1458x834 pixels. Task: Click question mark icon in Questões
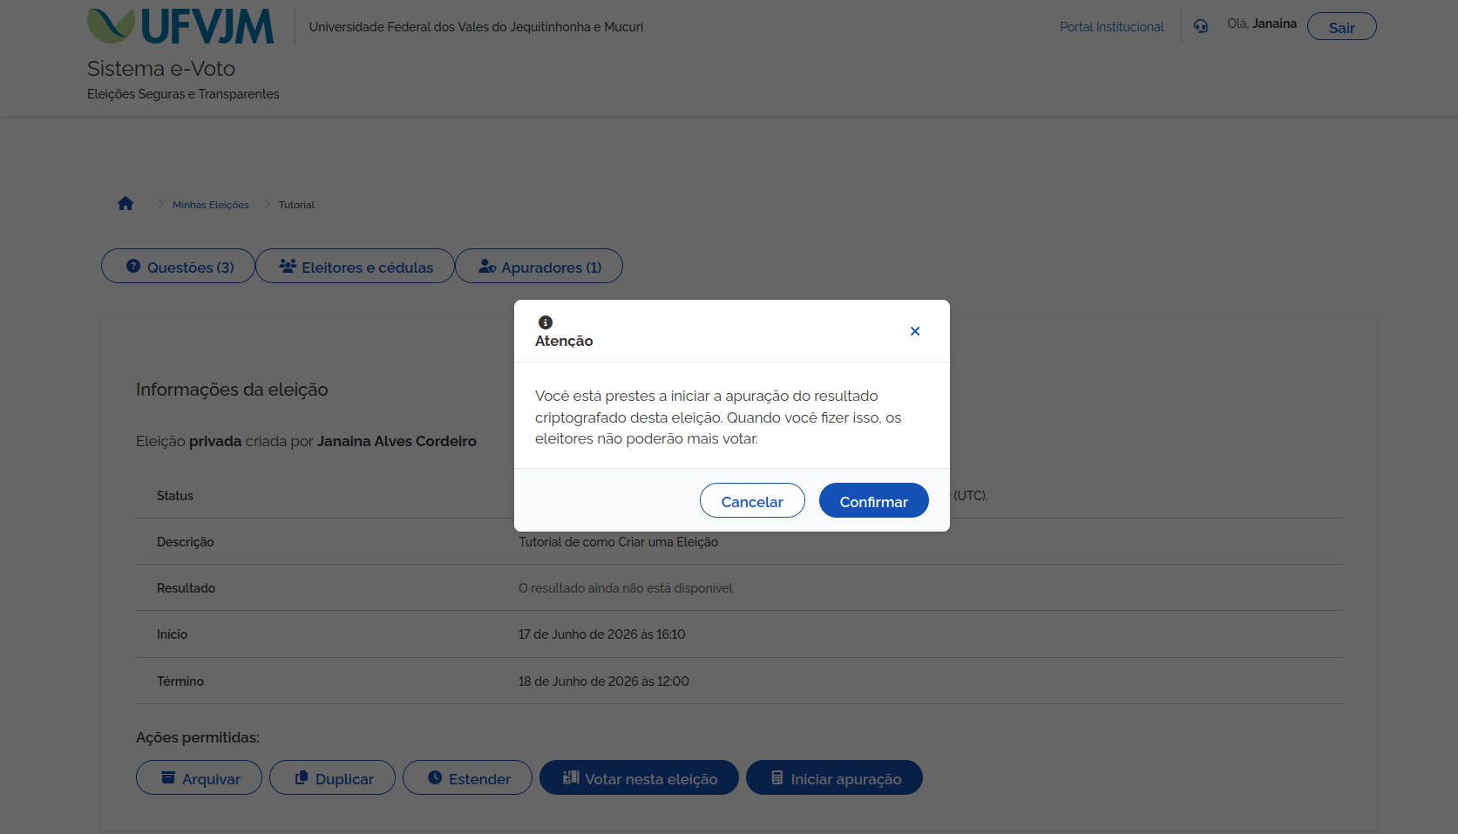[x=133, y=266]
